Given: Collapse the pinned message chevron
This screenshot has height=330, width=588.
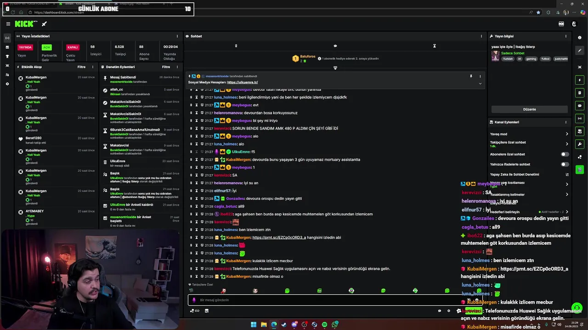Looking at the screenshot, I should click(480, 83).
